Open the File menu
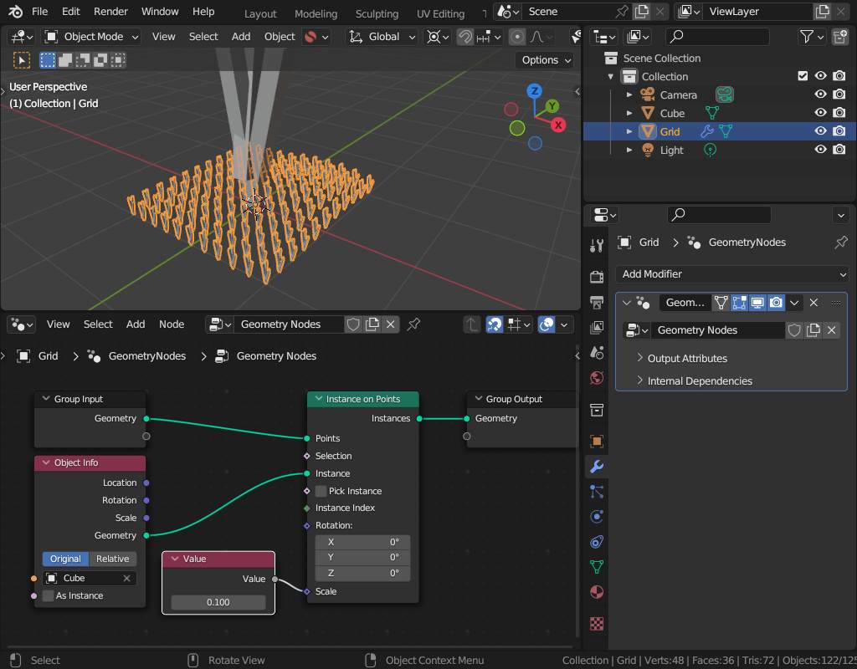Viewport: 857px width, 669px height. (39, 12)
